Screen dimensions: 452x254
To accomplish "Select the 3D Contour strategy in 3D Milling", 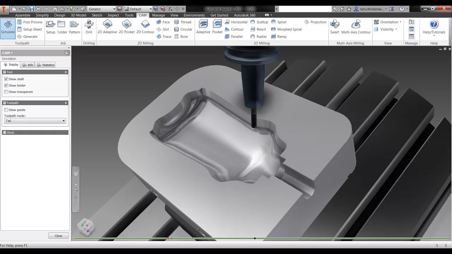I will 234,29.
